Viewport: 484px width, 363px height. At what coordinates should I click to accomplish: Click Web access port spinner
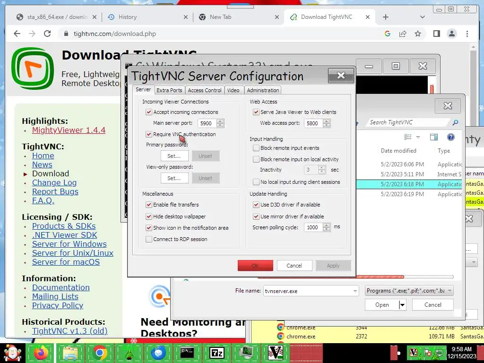point(327,123)
